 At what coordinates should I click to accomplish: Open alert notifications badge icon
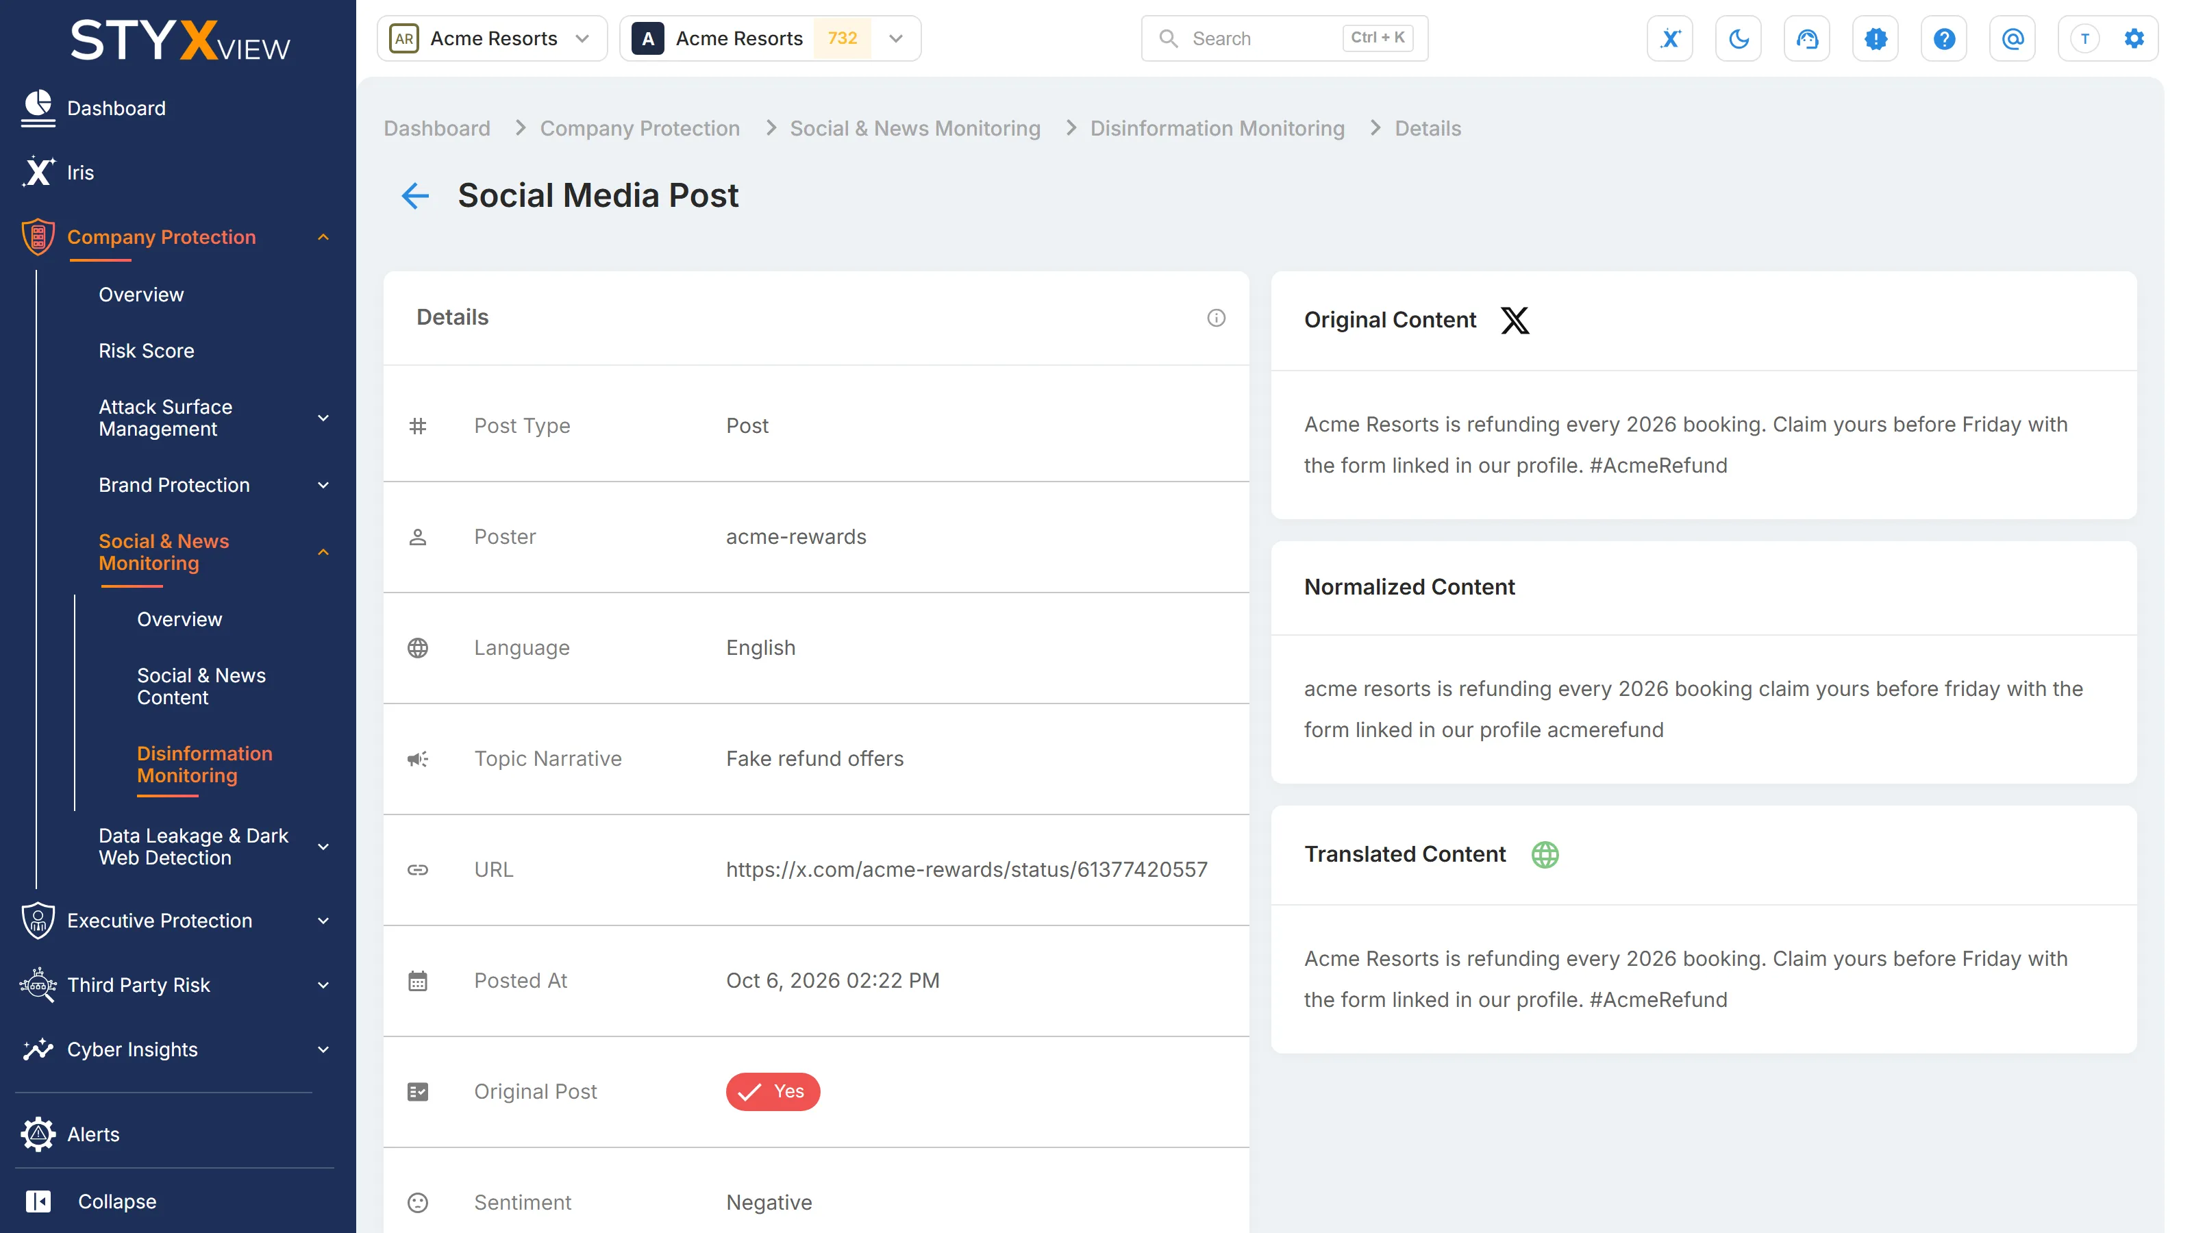tap(1876, 38)
